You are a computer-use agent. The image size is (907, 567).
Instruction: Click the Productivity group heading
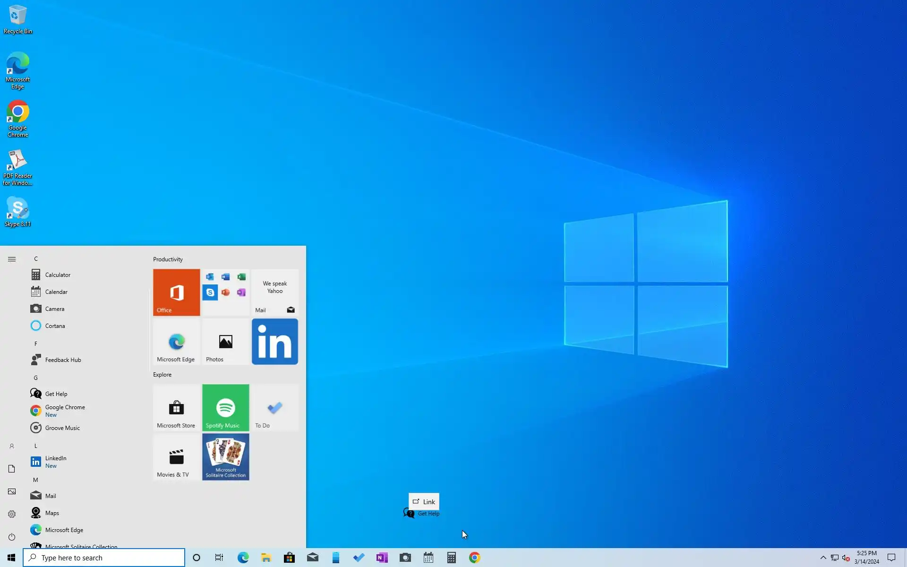[x=168, y=259]
